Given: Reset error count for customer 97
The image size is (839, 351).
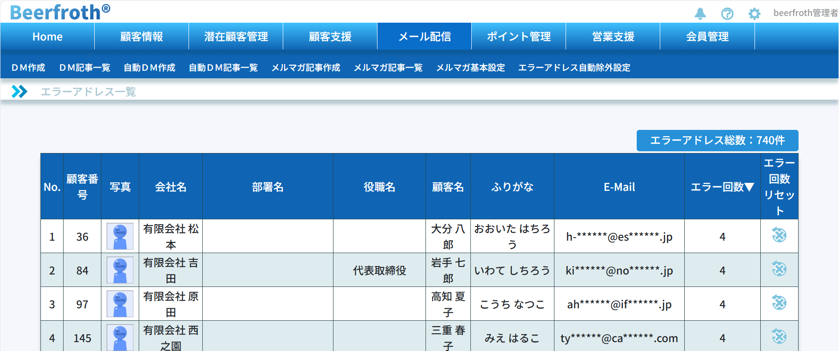Looking at the screenshot, I should [x=779, y=303].
